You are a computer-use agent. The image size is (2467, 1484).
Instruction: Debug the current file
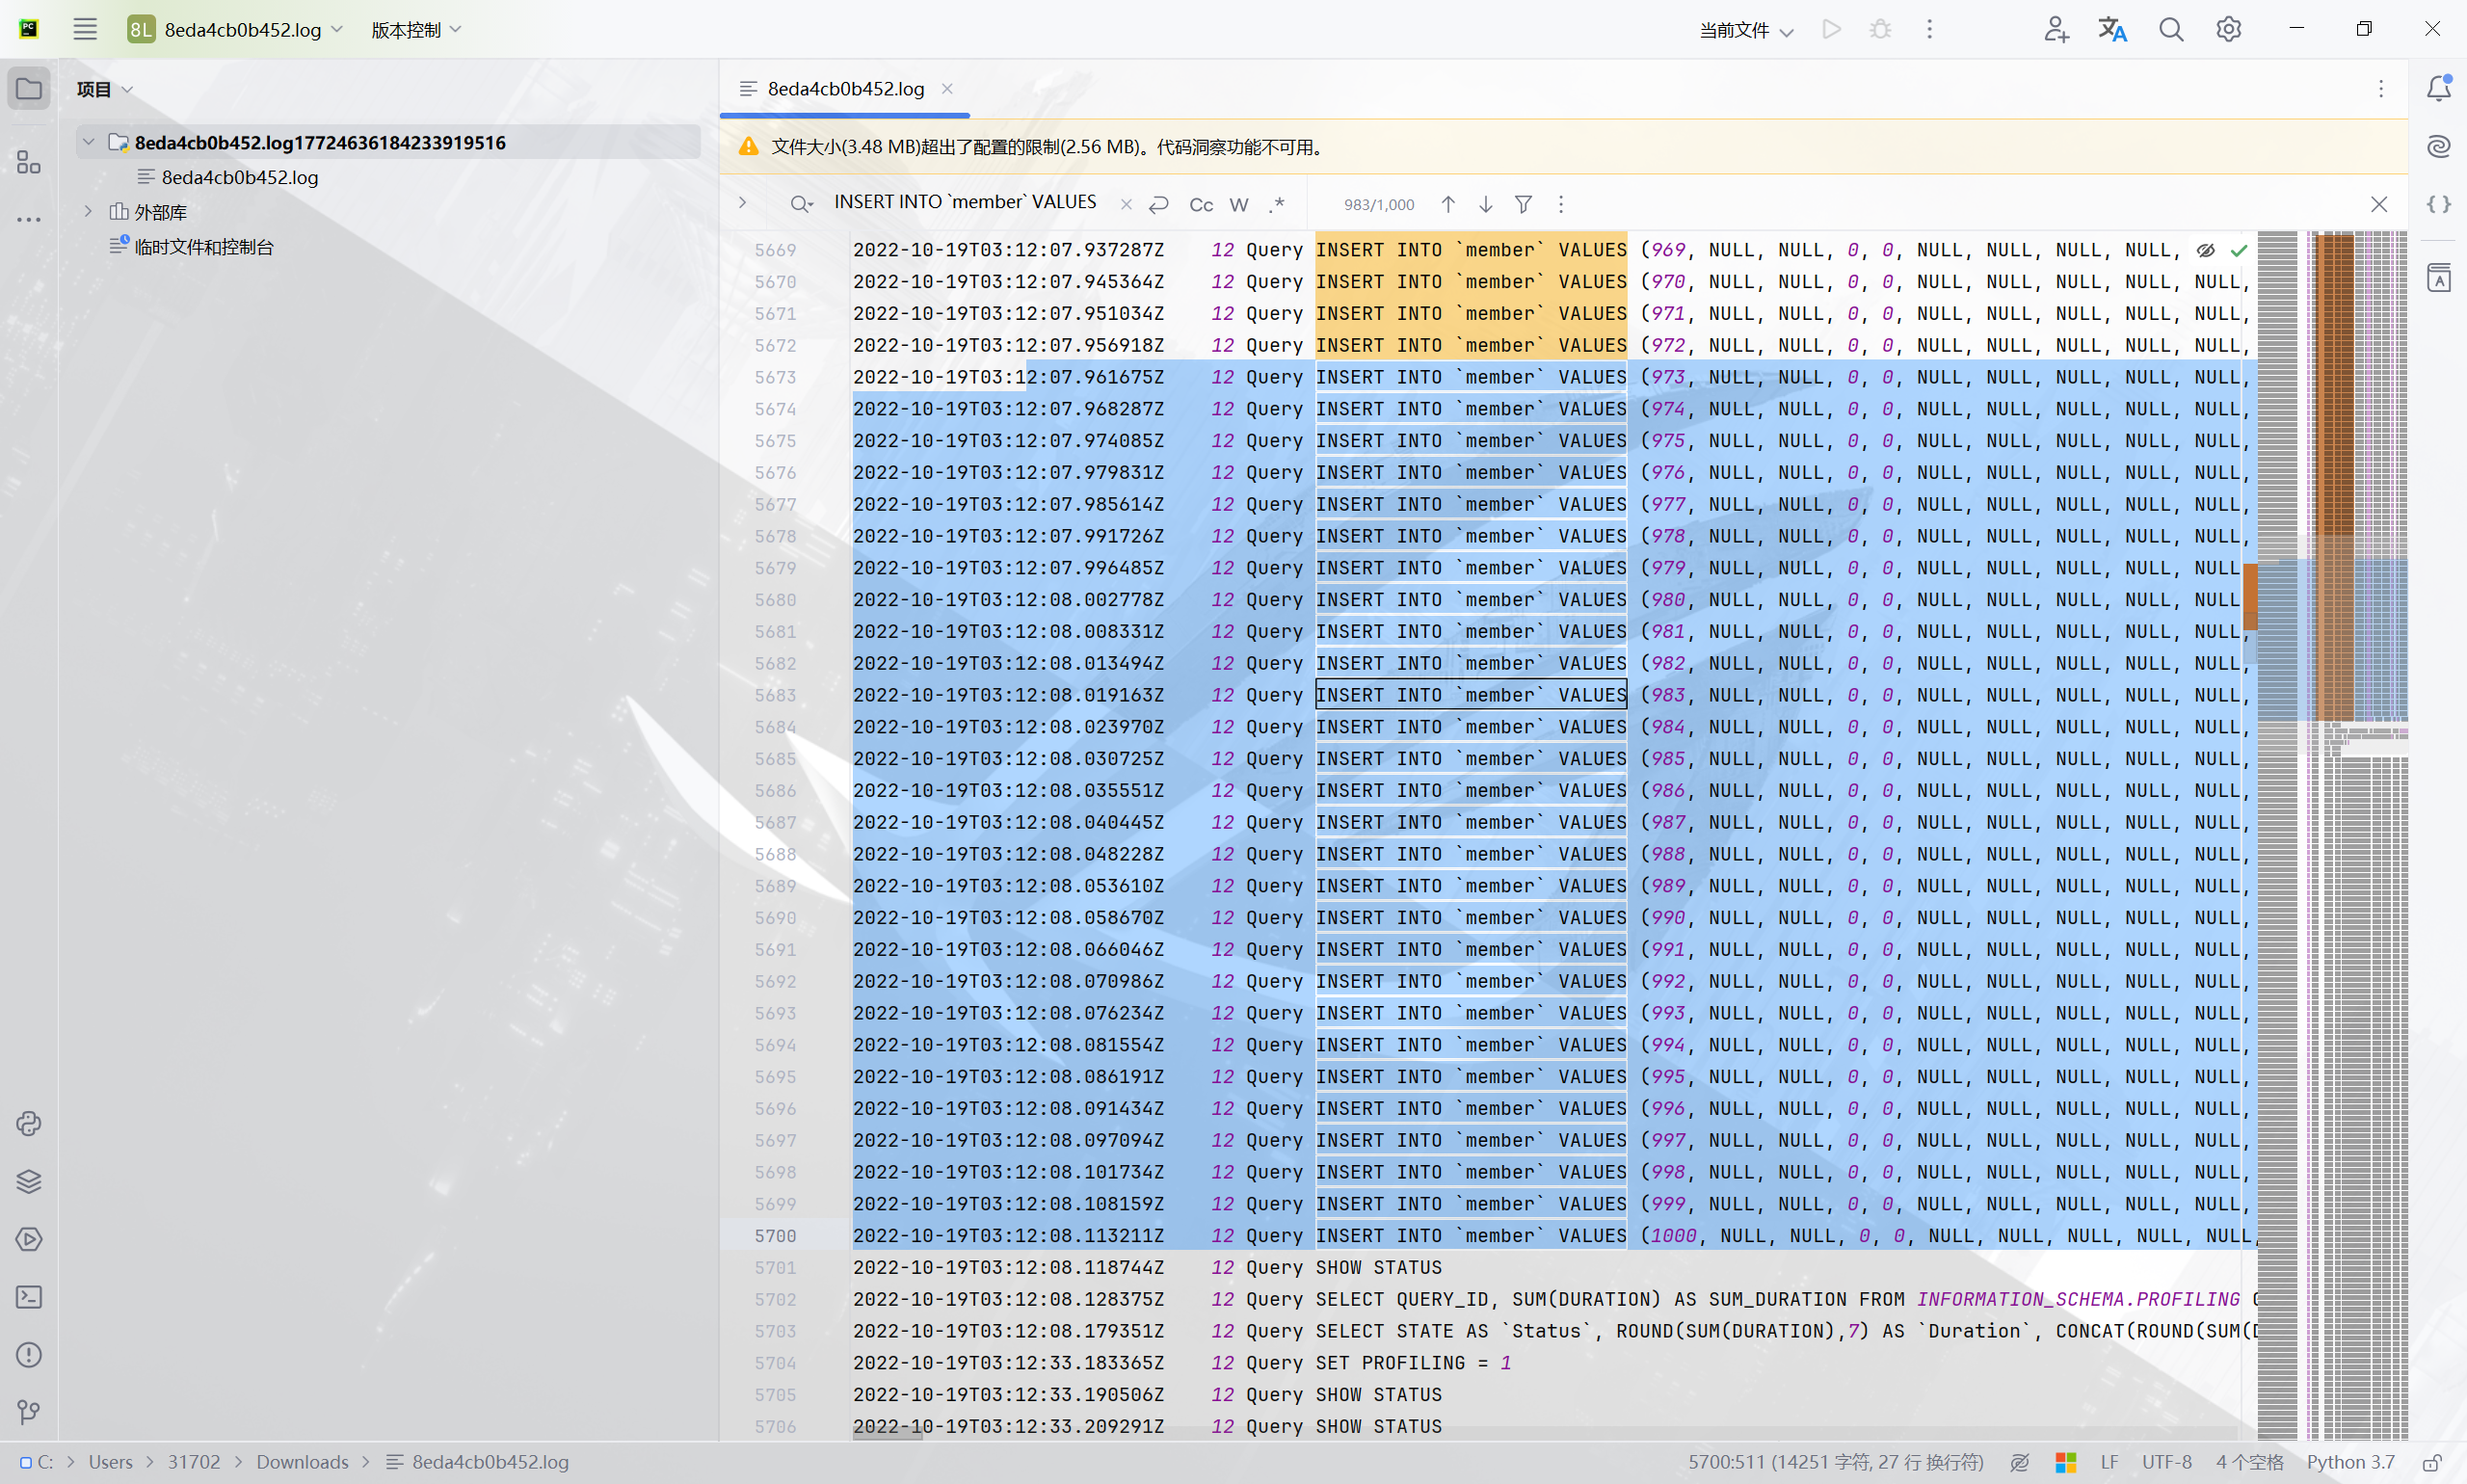(x=1880, y=29)
